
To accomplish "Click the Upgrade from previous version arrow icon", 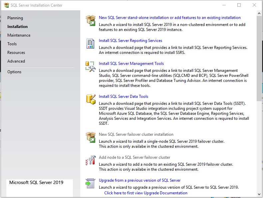I will [90, 183].
